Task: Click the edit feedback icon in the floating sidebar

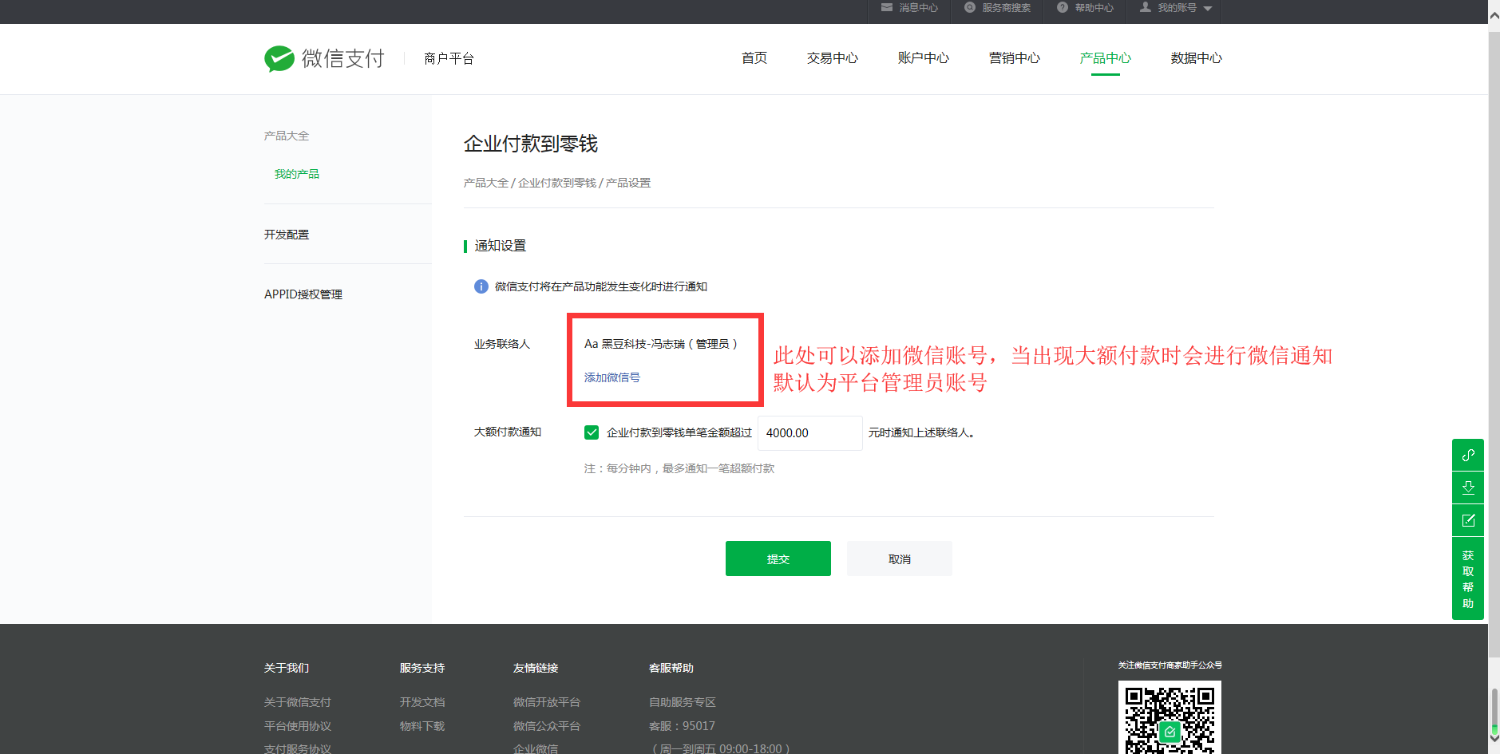Action: [1468, 520]
